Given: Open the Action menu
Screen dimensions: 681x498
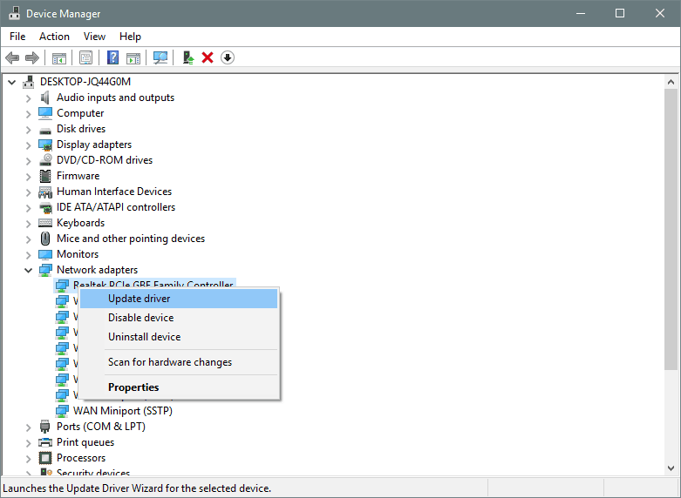Looking at the screenshot, I should pos(54,37).
